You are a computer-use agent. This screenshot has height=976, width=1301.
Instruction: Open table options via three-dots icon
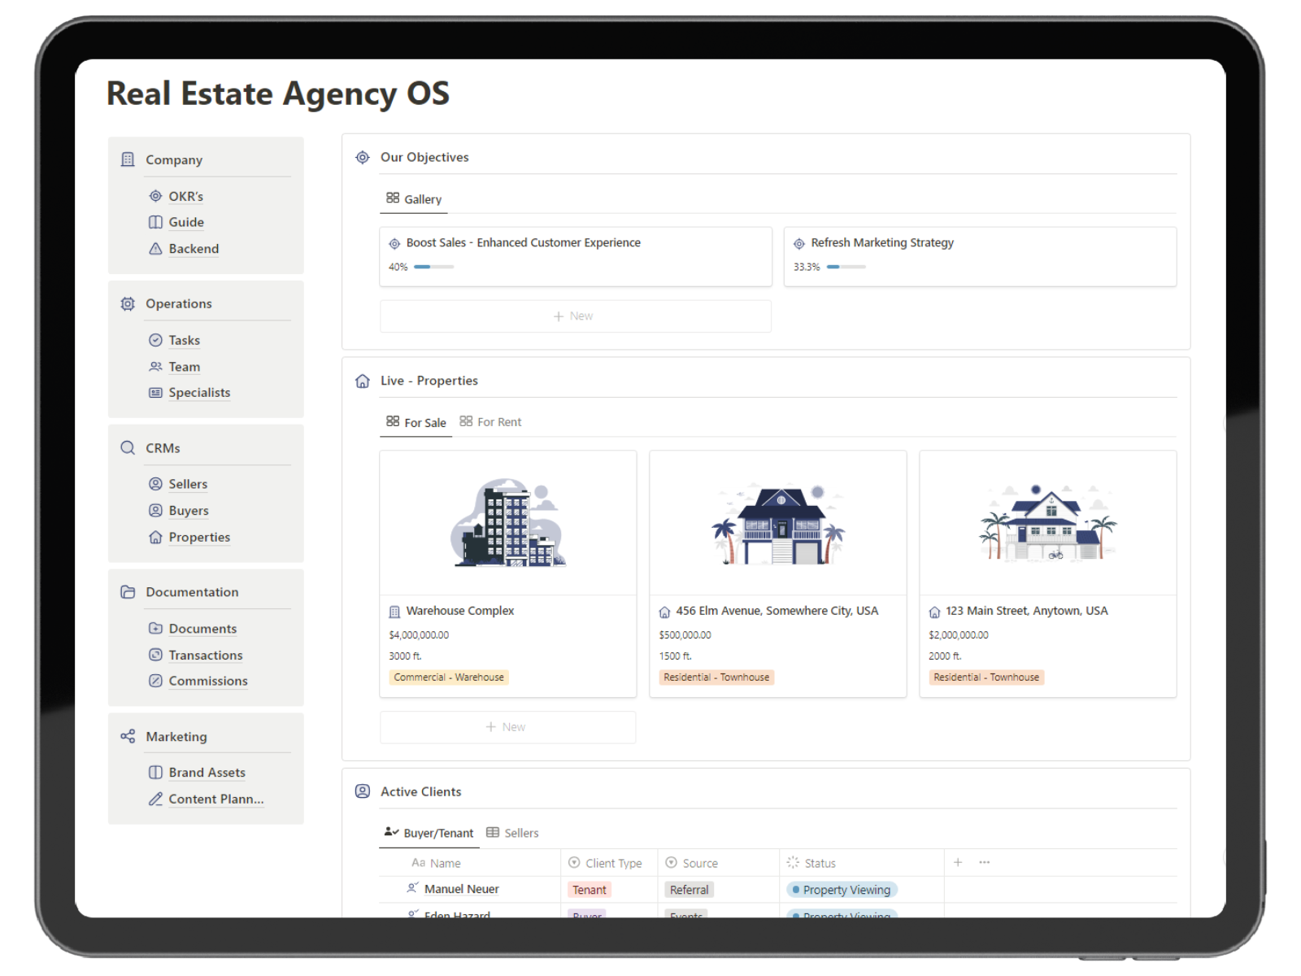click(x=985, y=862)
